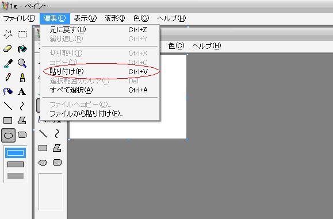Click the greyed 選択範囲のクリア(L) entry

pyautogui.click(x=100, y=81)
